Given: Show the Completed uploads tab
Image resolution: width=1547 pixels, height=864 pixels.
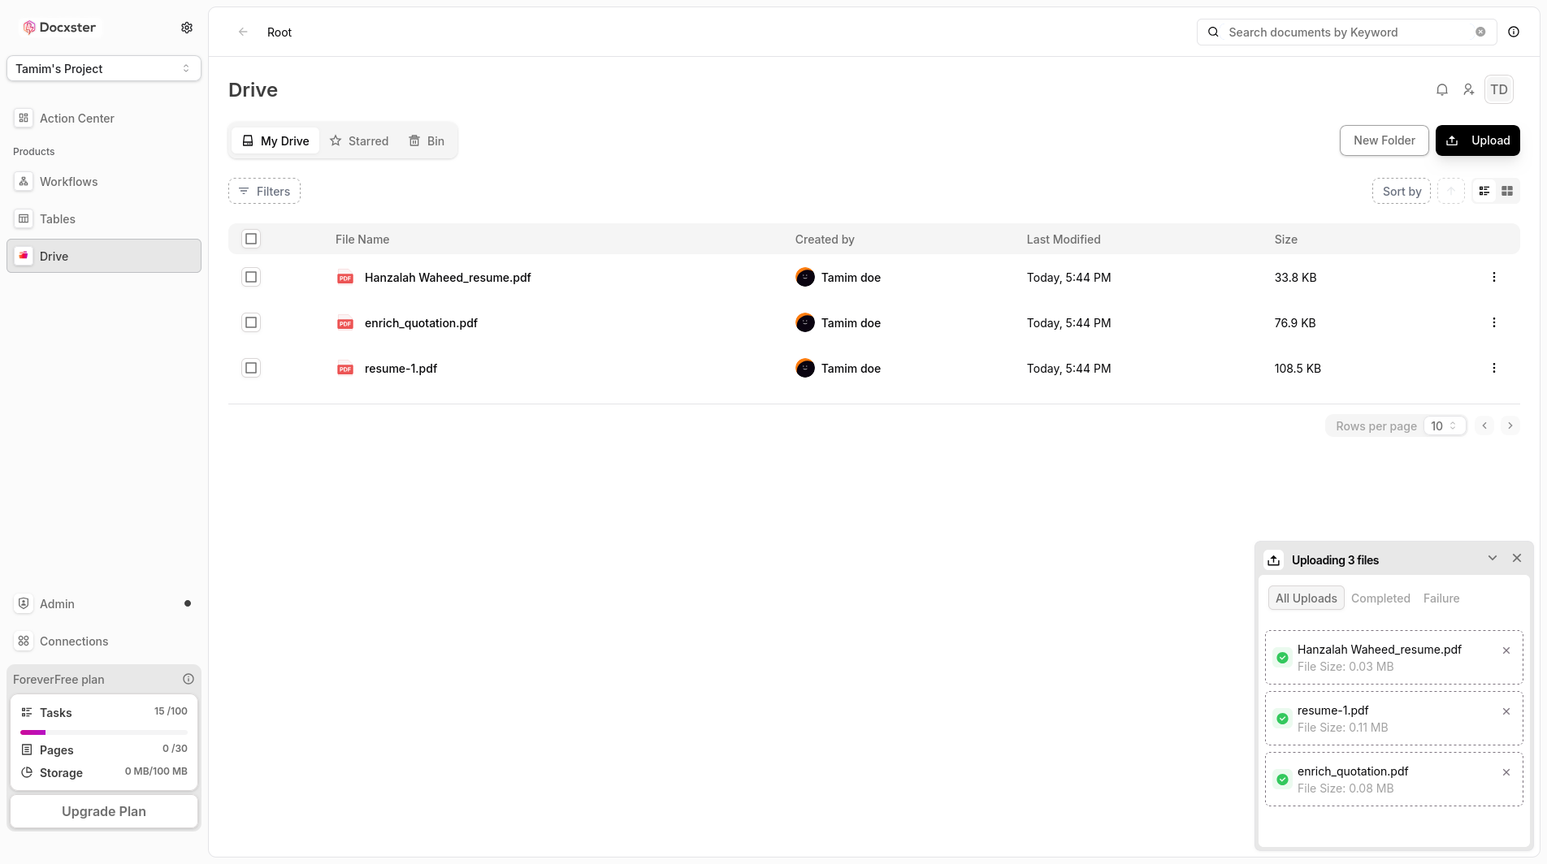Looking at the screenshot, I should tap(1380, 598).
